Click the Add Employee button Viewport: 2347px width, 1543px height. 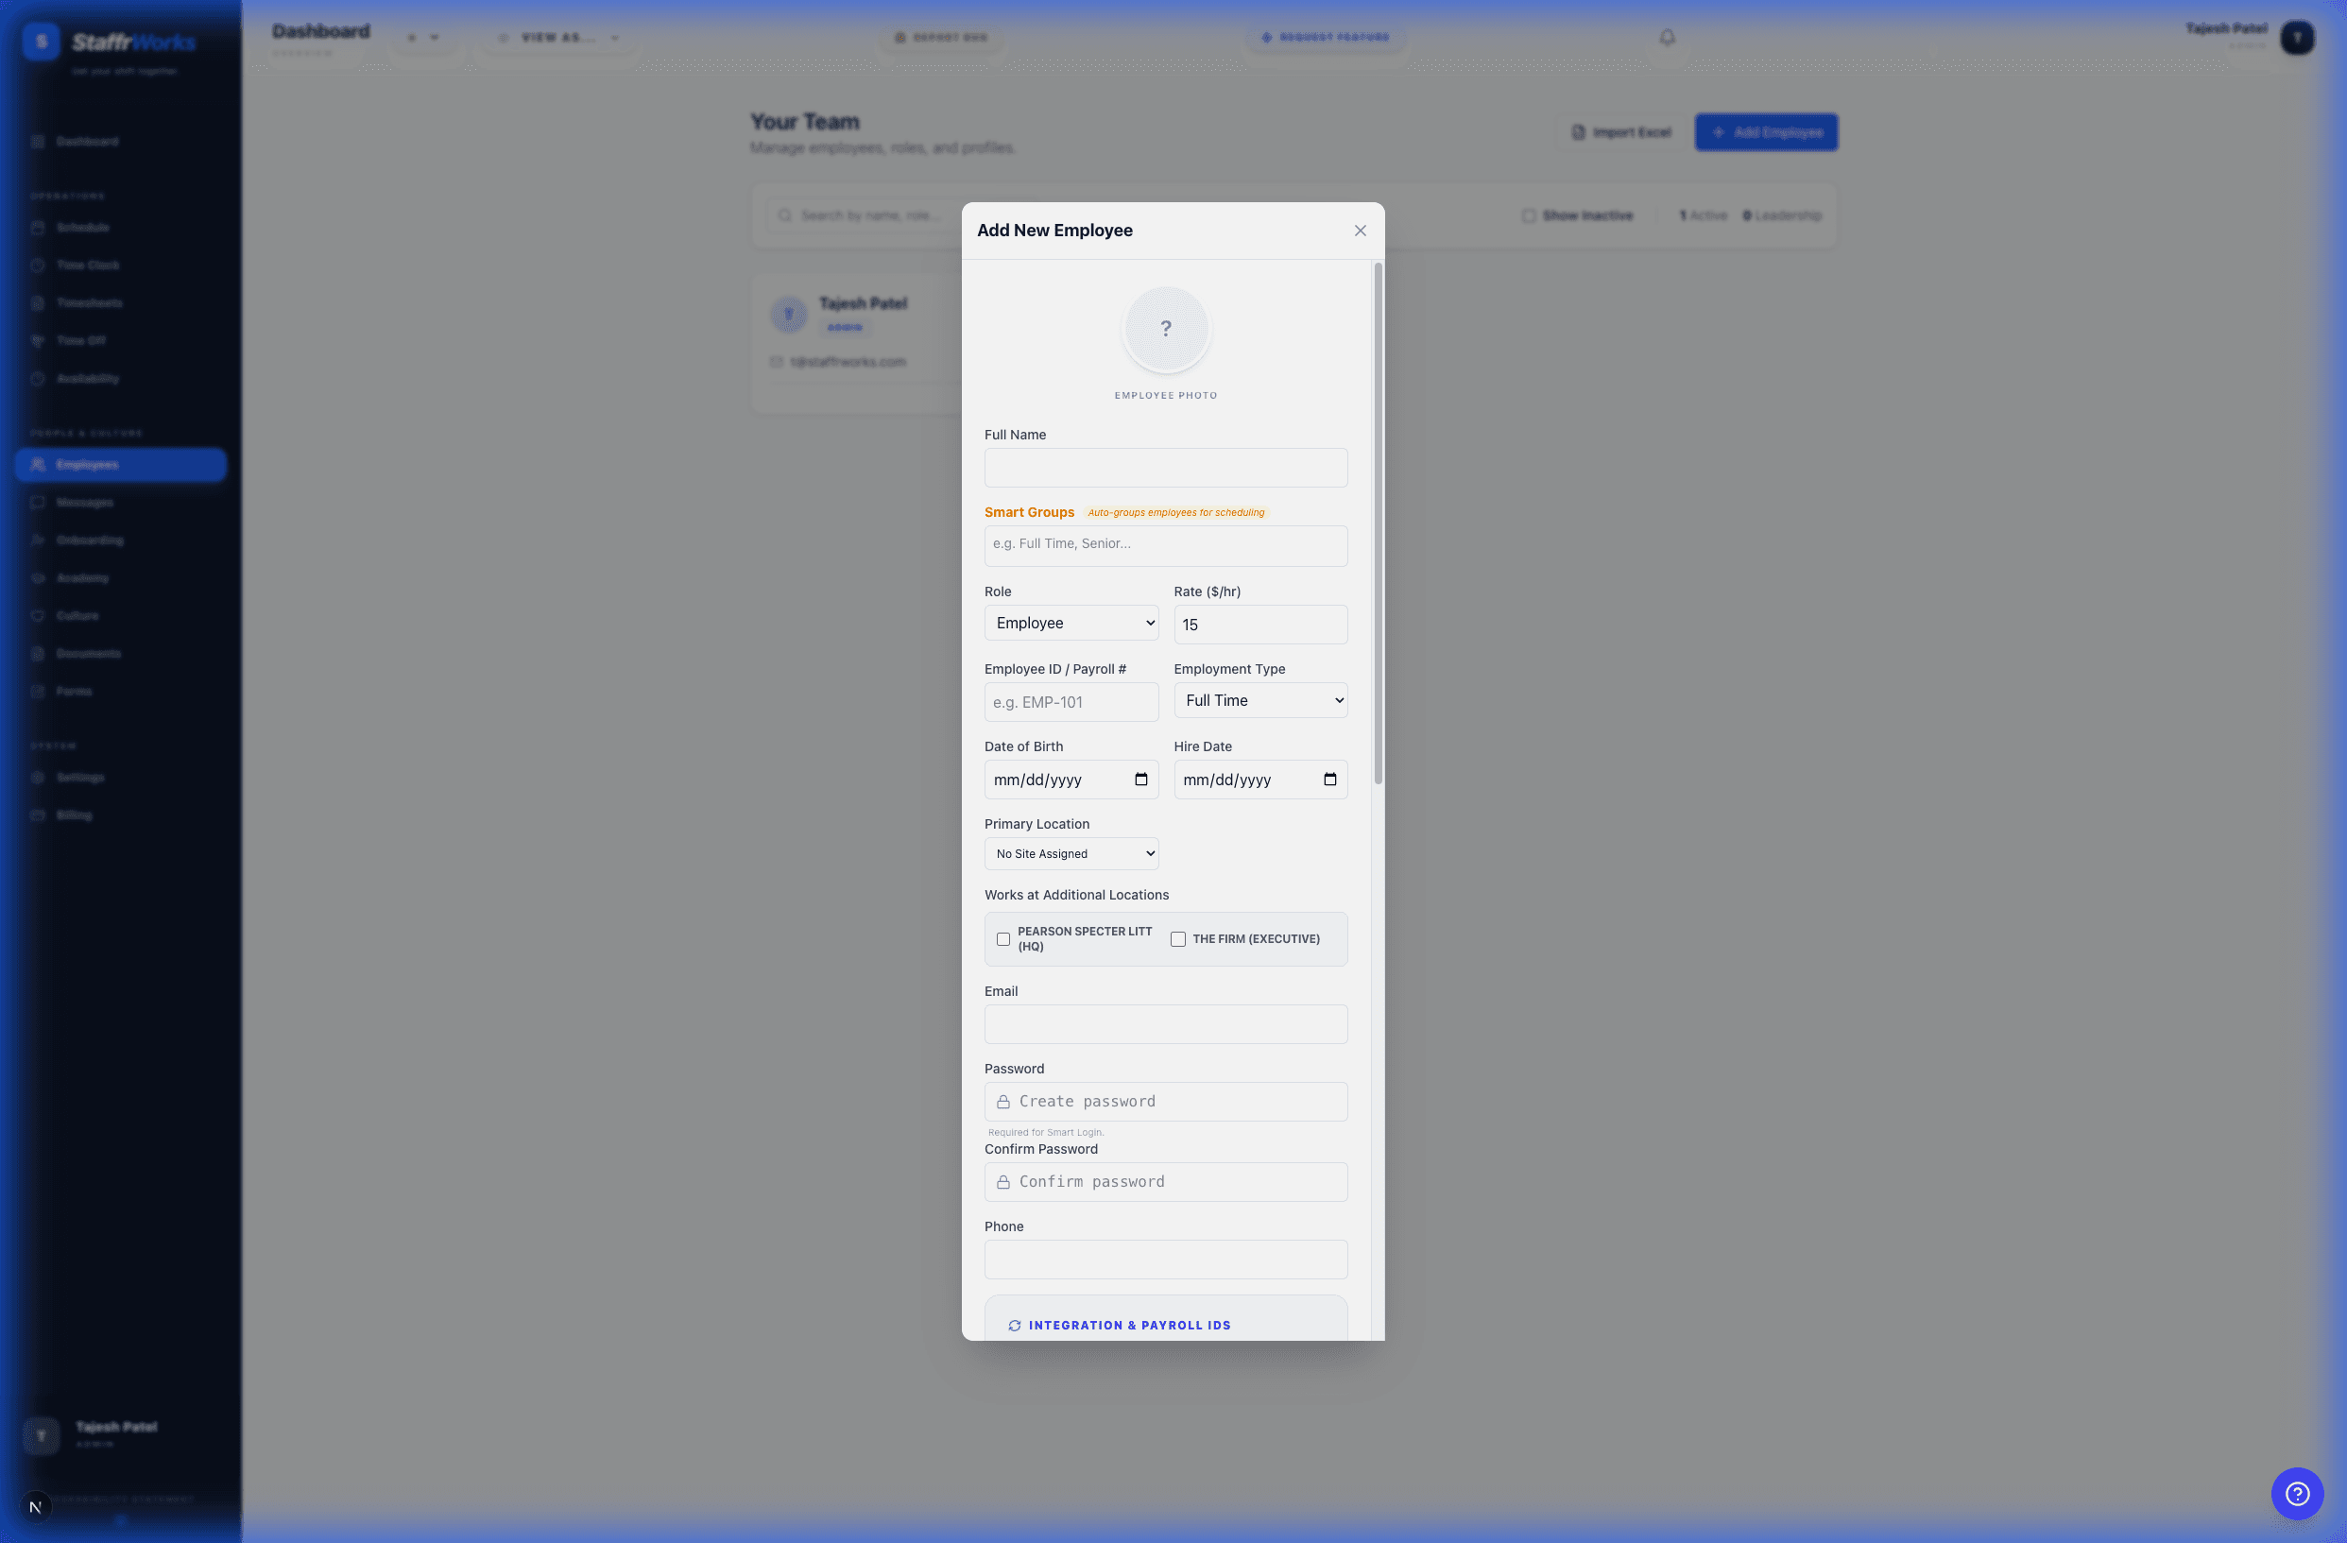(1765, 131)
